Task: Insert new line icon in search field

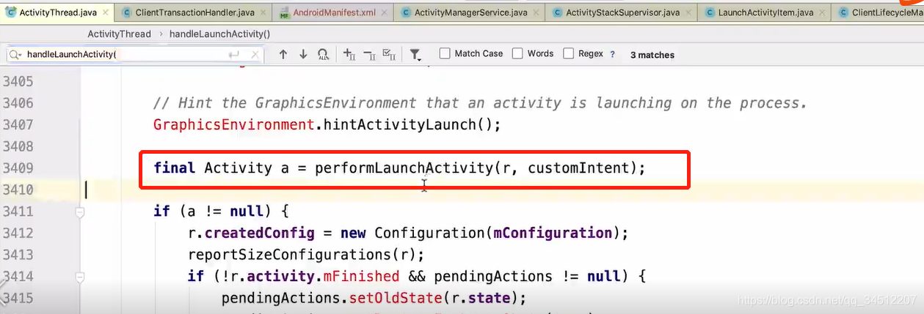Action: tap(234, 55)
